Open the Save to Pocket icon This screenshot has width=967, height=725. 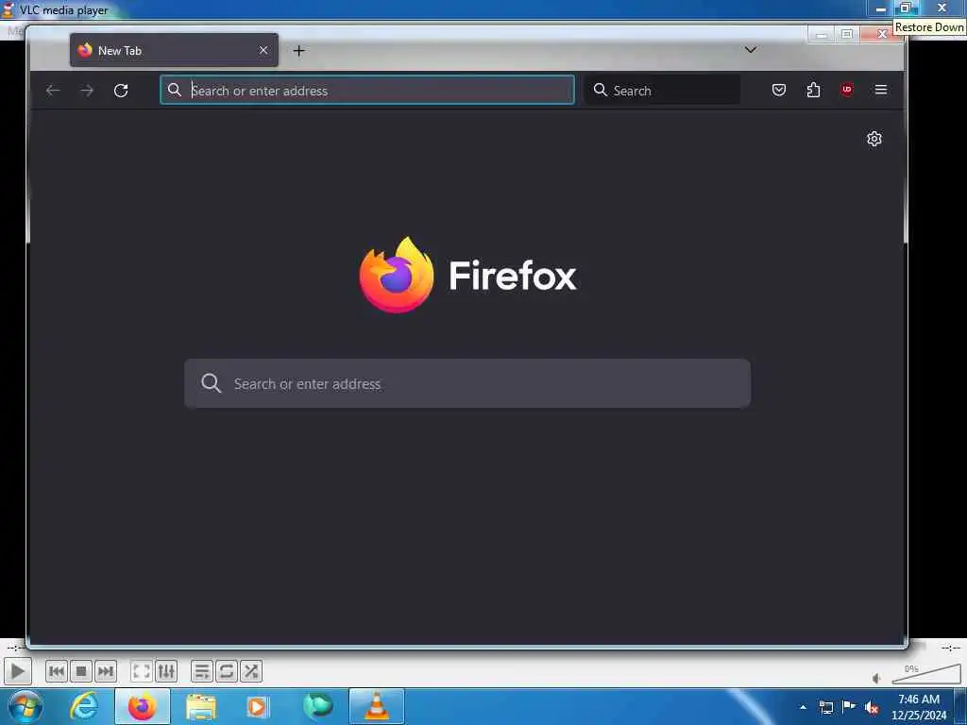[779, 90]
